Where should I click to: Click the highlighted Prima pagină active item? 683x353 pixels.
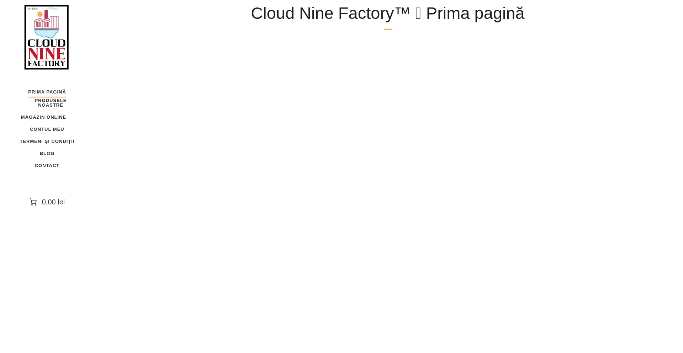pos(47,92)
